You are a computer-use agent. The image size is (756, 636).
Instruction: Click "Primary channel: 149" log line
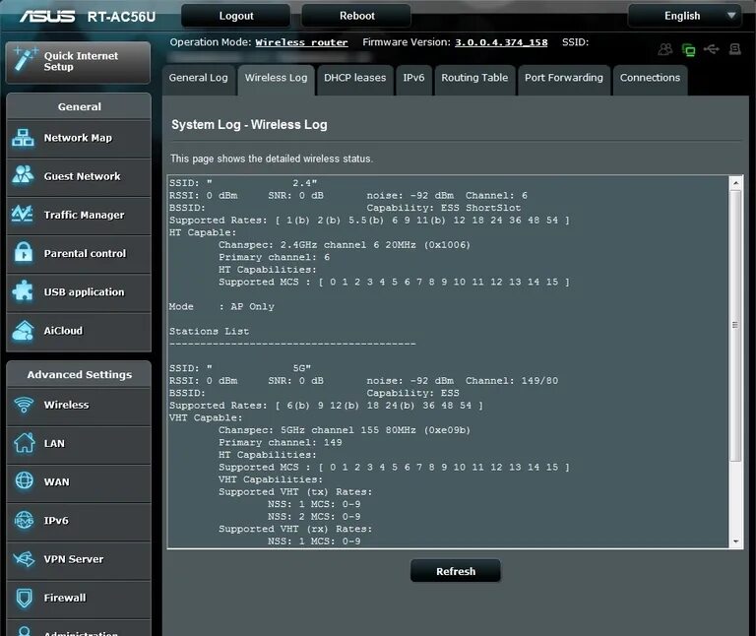click(x=281, y=443)
